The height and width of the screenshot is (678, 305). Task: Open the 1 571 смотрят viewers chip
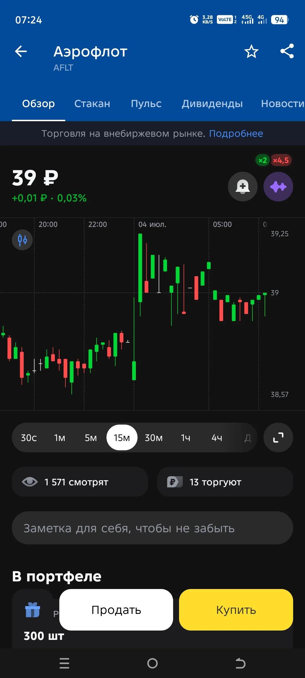(80, 482)
